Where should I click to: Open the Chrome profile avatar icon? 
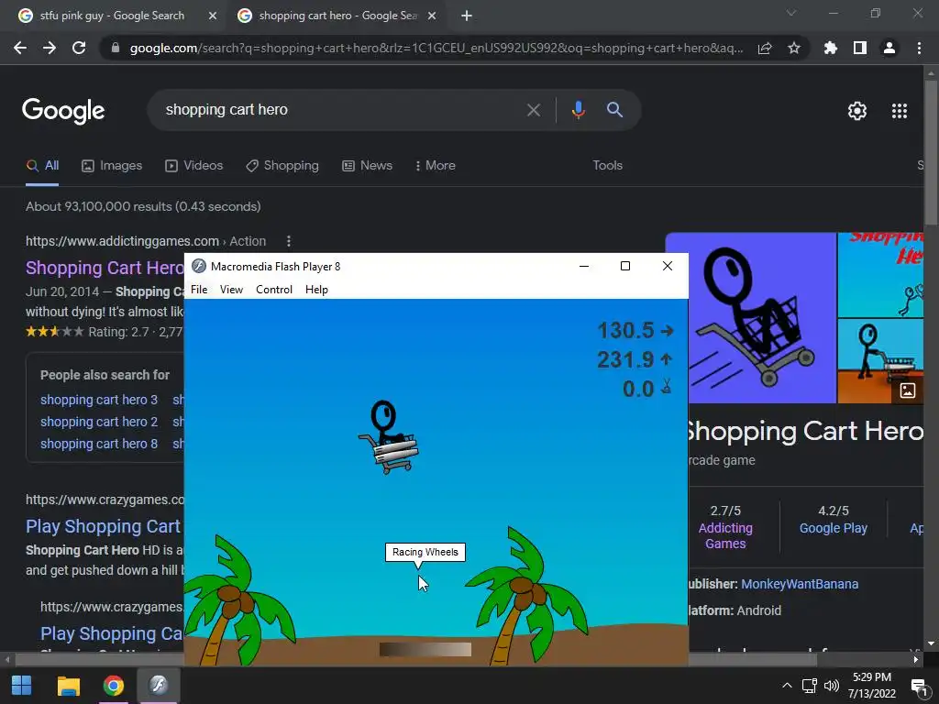coord(889,48)
